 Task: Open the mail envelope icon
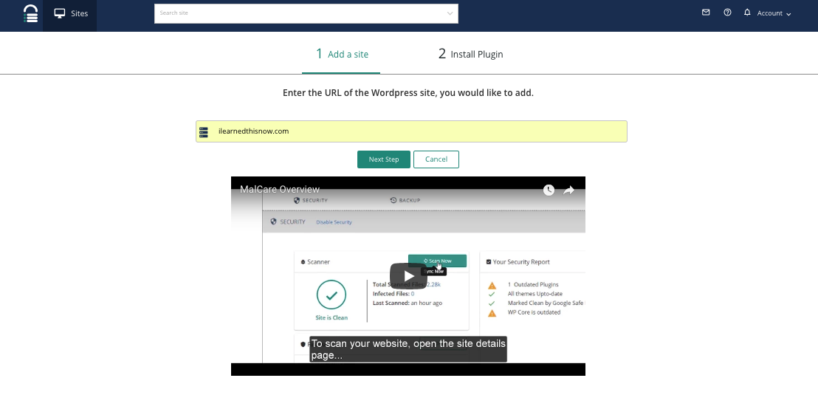(x=706, y=13)
